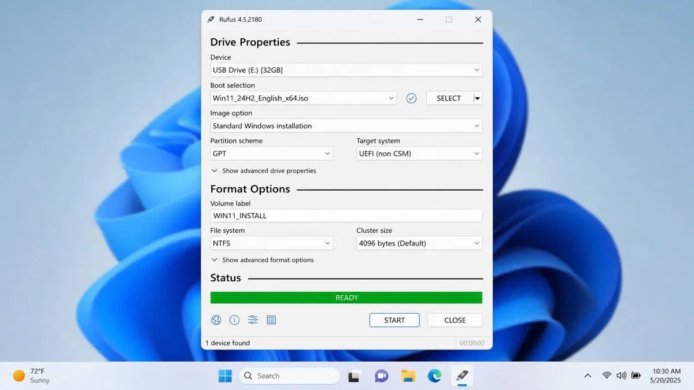Click the green READY progress bar
Screen dimensions: 694x390
[x=346, y=298]
